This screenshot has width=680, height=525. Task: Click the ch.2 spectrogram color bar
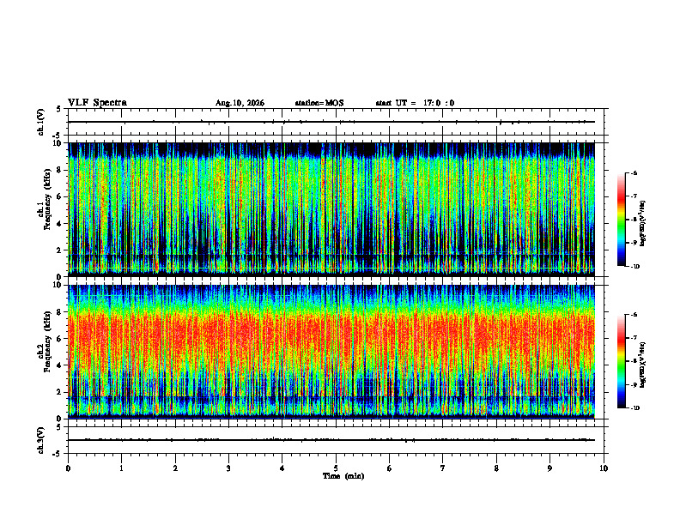point(621,361)
